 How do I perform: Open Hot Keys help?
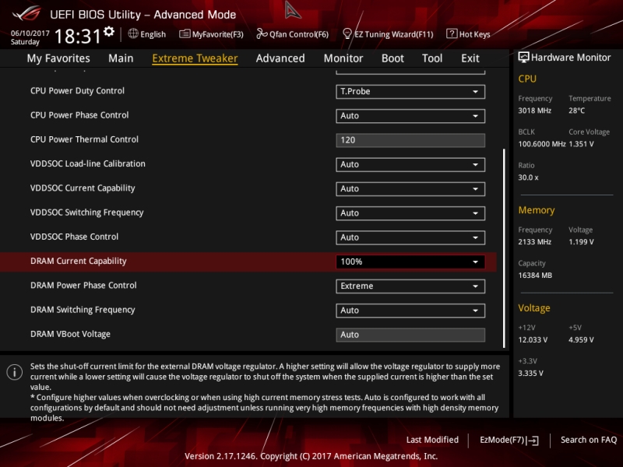(469, 34)
